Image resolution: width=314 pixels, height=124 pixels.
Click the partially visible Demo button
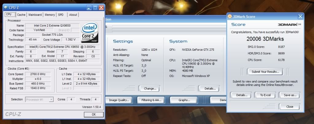[x=218, y=100]
